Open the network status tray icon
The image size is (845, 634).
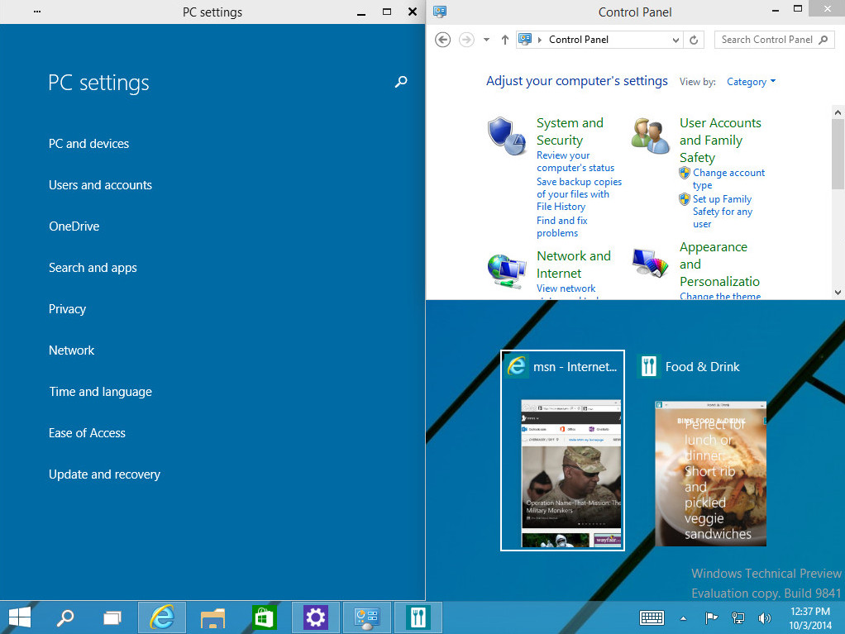738,617
